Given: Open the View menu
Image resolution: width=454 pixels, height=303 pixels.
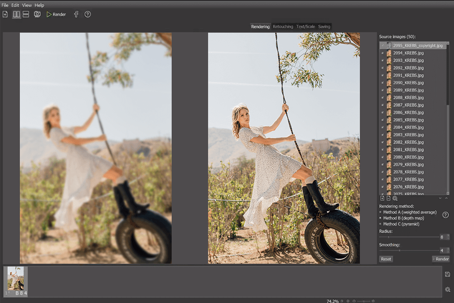Looking at the screenshot, I should pos(27,5).
